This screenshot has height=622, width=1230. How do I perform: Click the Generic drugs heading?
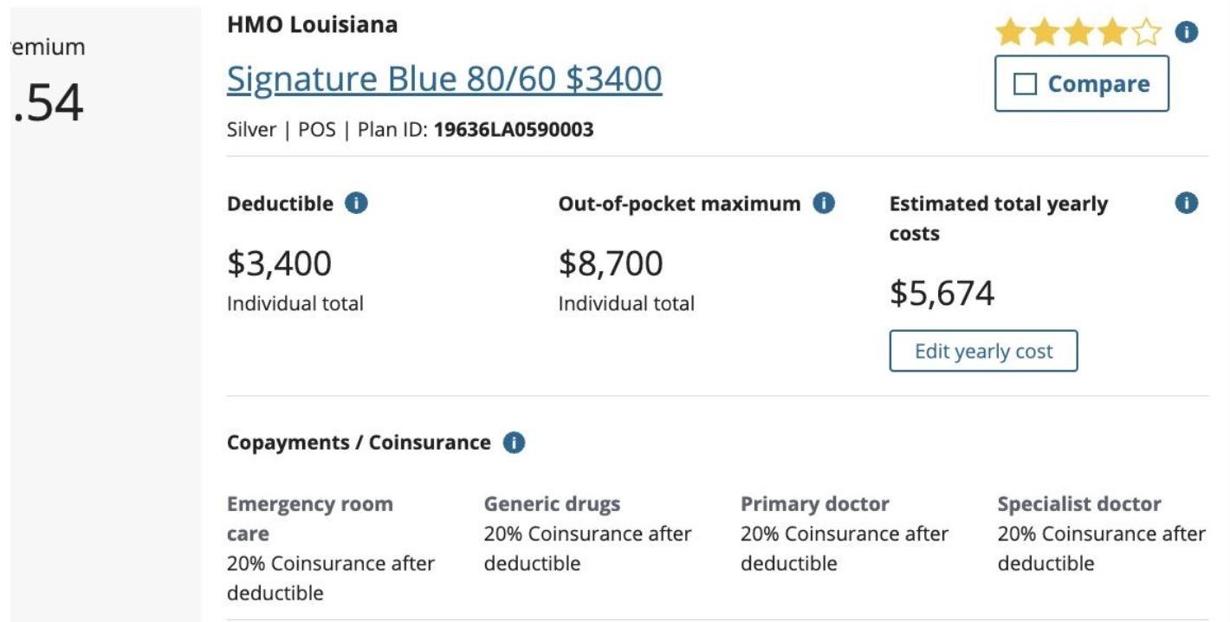[x=552, y=504]
